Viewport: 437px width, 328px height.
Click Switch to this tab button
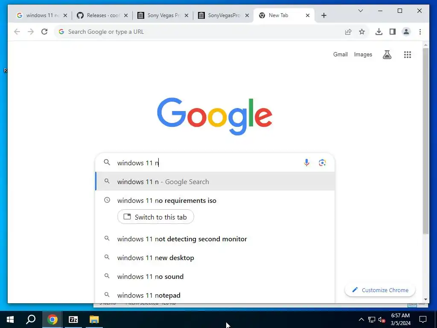[155, 217]
